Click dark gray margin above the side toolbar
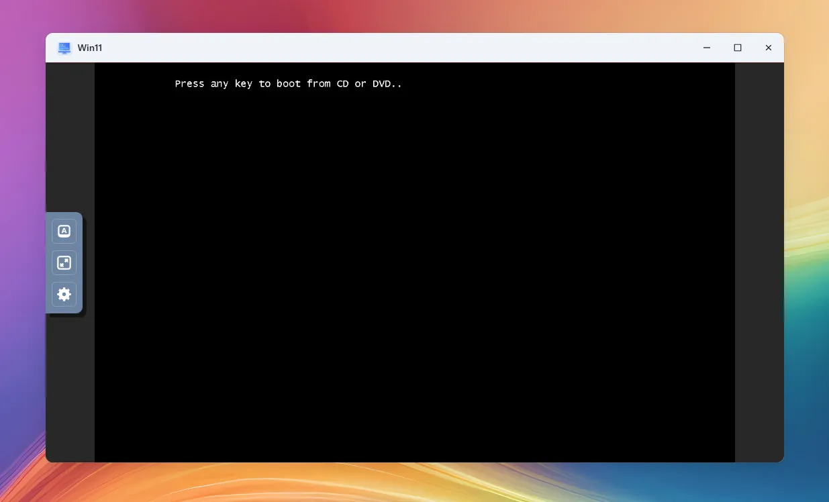This screenshot has height=502, width=829. click(x=70, y=134)
